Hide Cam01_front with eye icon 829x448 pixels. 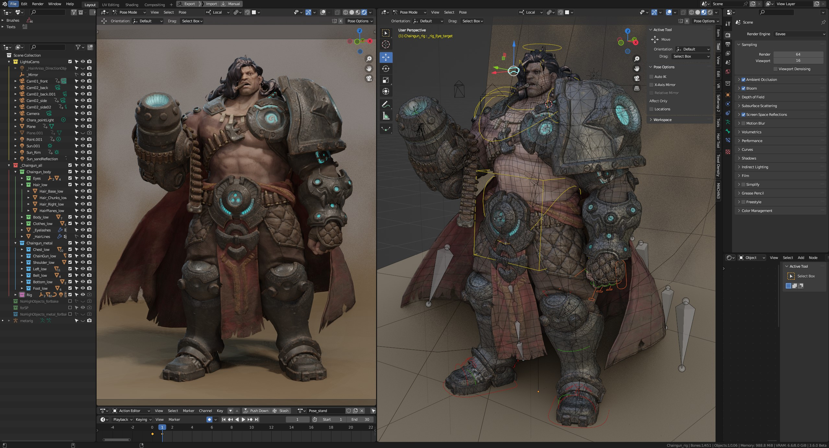coord(83,81)
